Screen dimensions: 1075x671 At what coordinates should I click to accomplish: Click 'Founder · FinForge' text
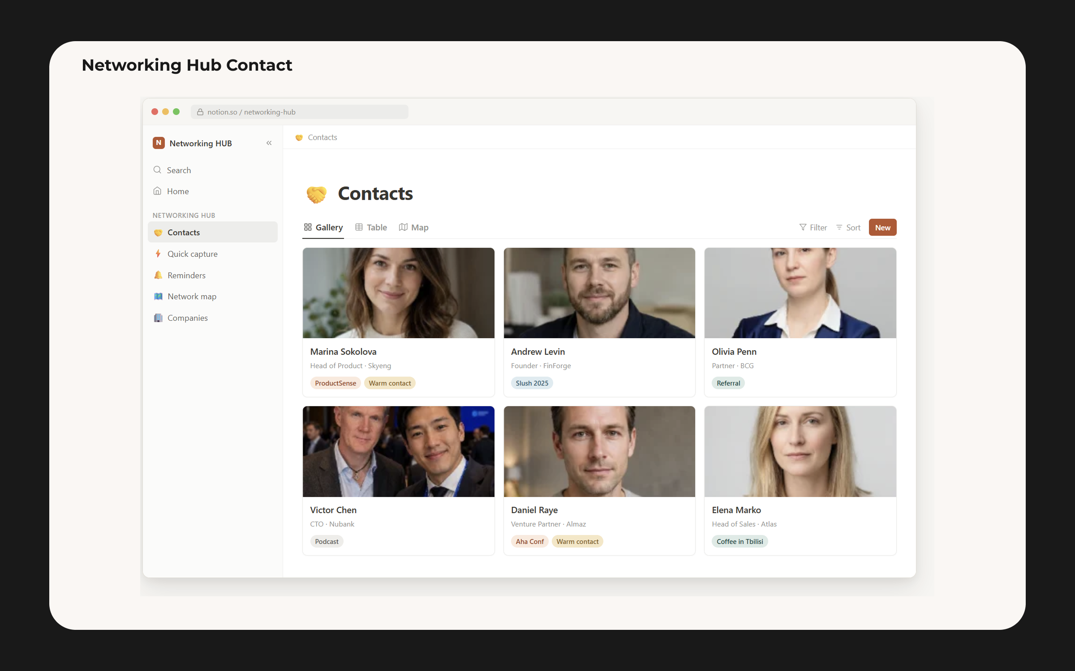point(541,365)
